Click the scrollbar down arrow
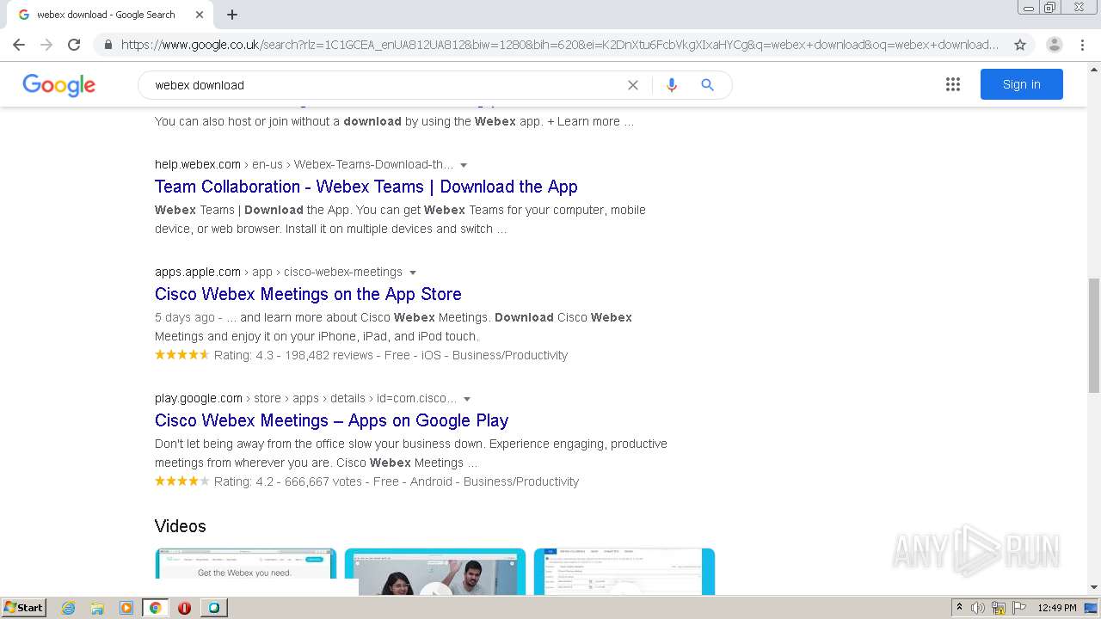This screenshot has height=619, width=1101. [1094, 587]
